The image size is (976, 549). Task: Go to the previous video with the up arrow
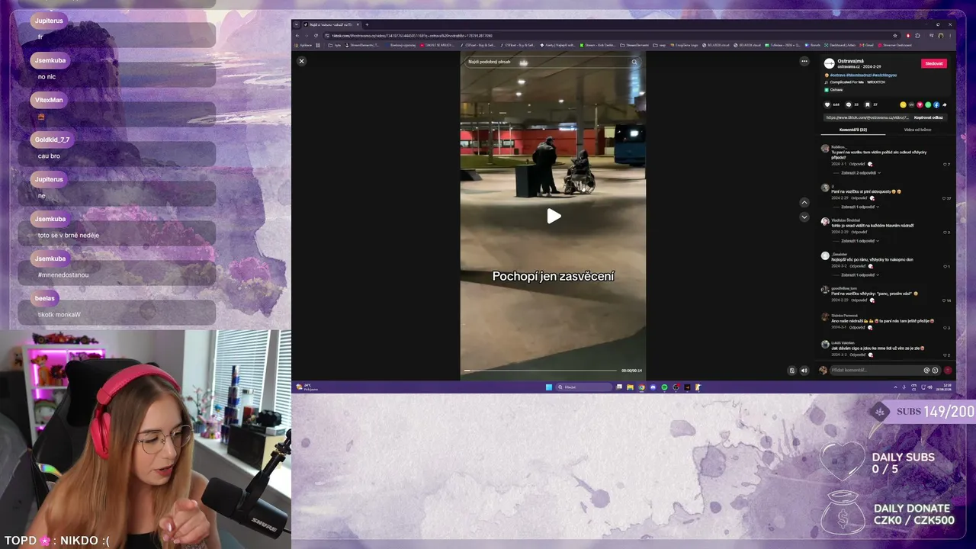point(804,203)
